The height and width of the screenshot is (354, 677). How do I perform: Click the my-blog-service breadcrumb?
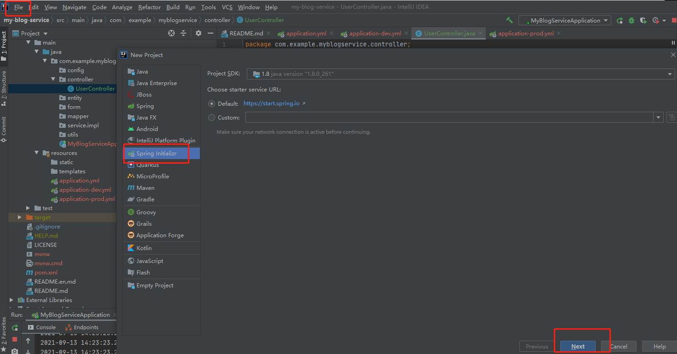[27, 20]
